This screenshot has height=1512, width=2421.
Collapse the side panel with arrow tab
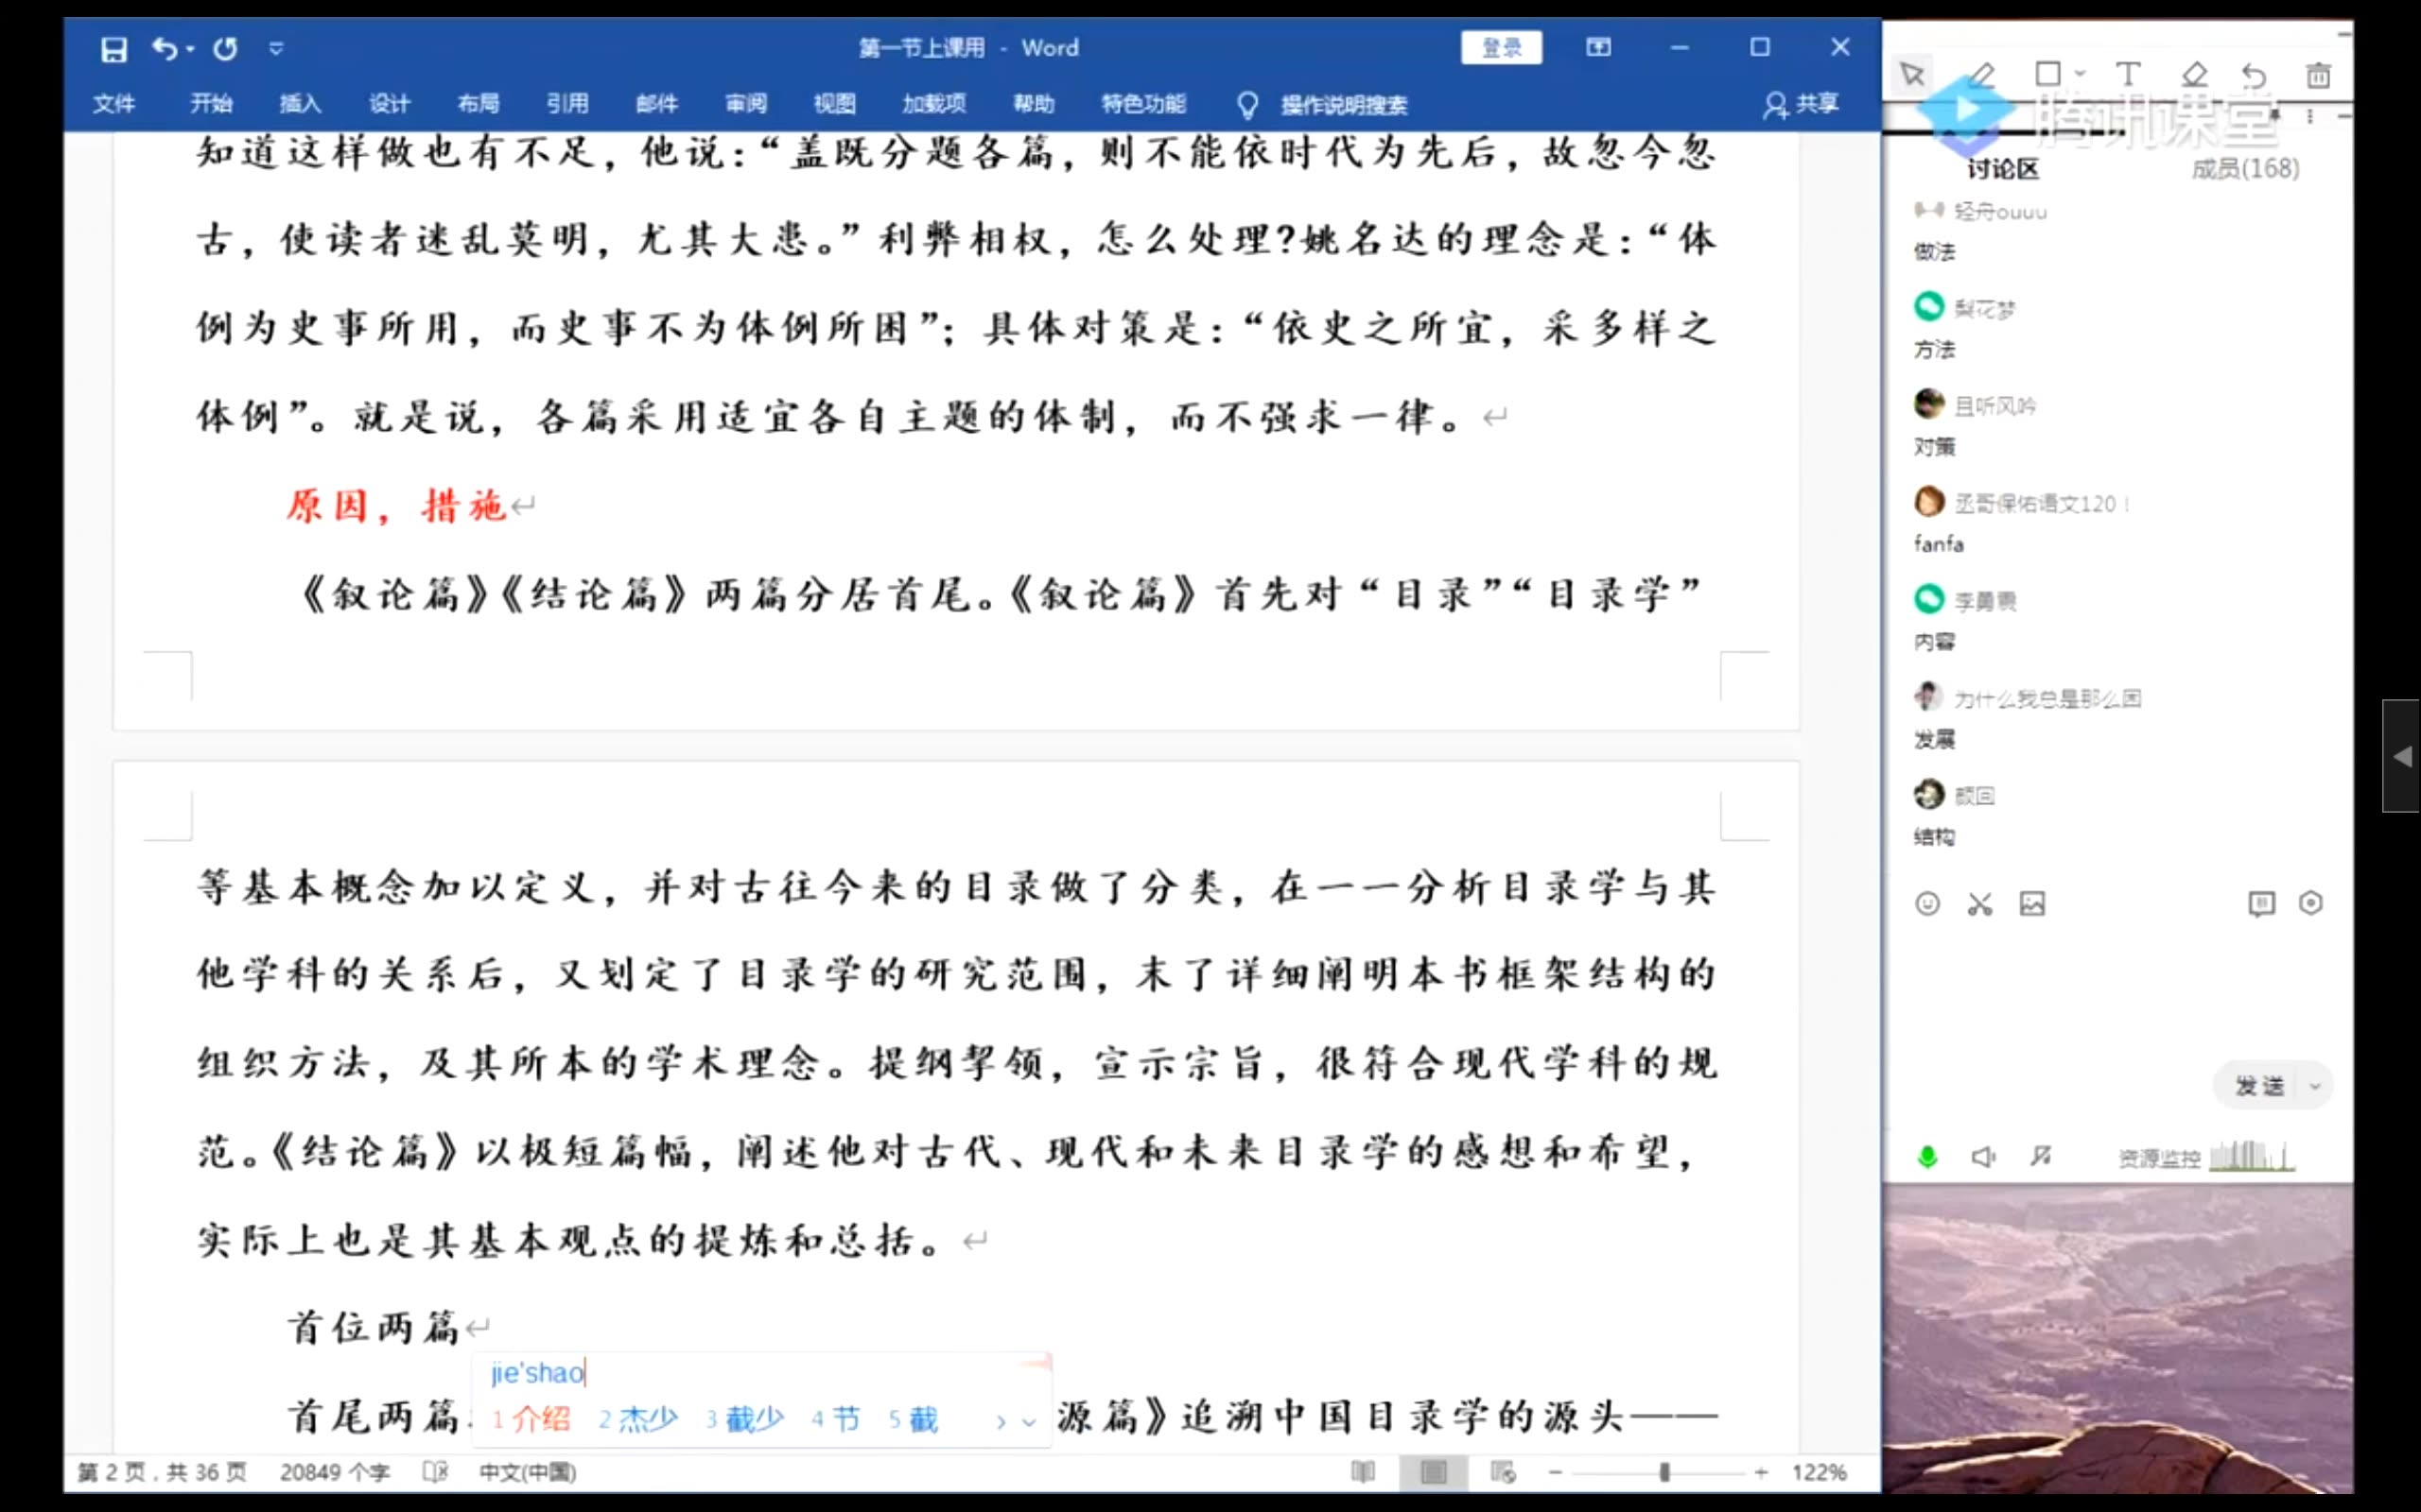2401,756
